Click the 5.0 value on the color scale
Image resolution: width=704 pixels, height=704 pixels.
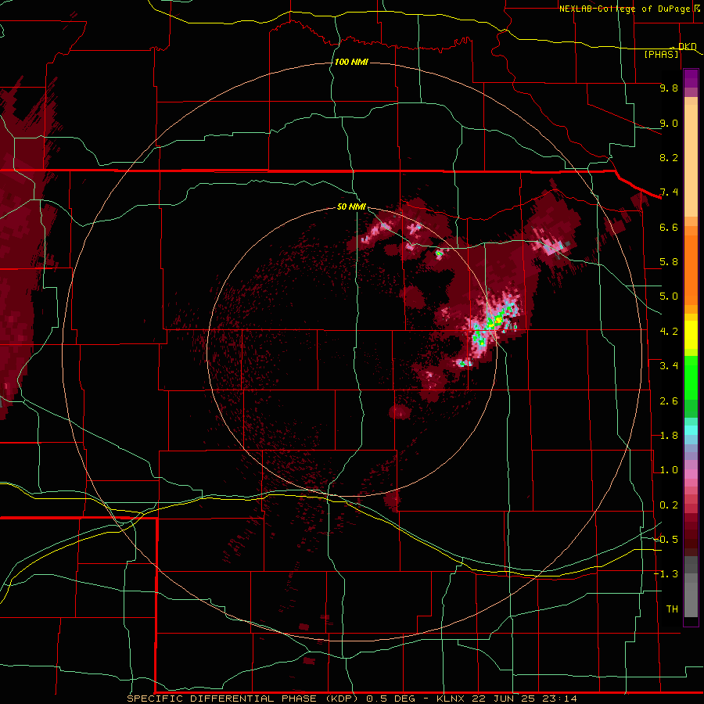669,296
